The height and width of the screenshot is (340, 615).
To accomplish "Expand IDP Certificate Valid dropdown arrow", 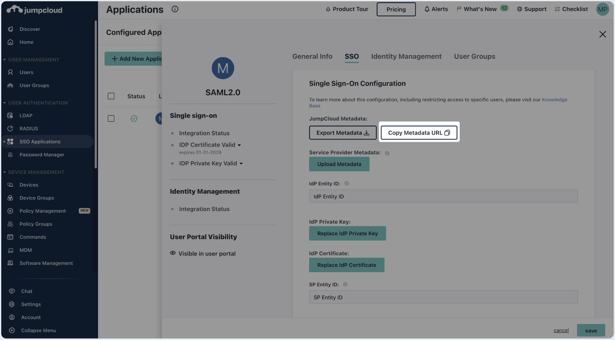I will pos(239,145).
